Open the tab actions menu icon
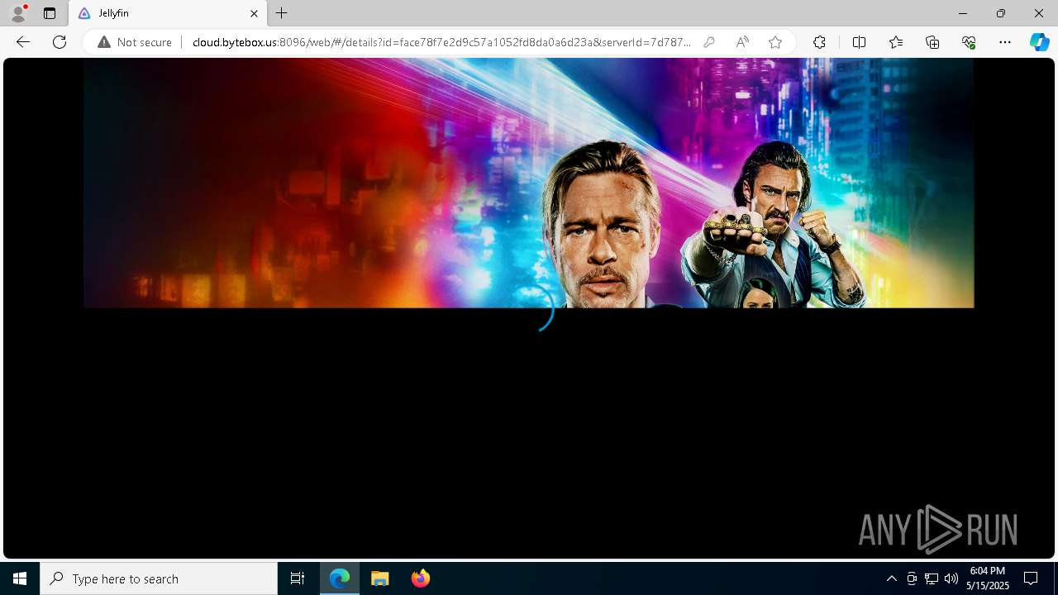The height and width of the screenshot is (595, 1058). coord(50,13)
